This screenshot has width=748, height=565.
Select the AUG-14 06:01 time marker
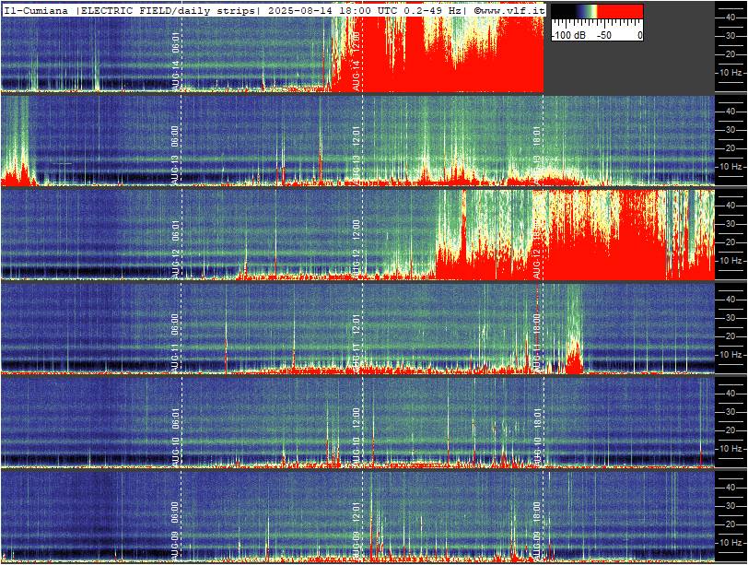click(176, 61)
